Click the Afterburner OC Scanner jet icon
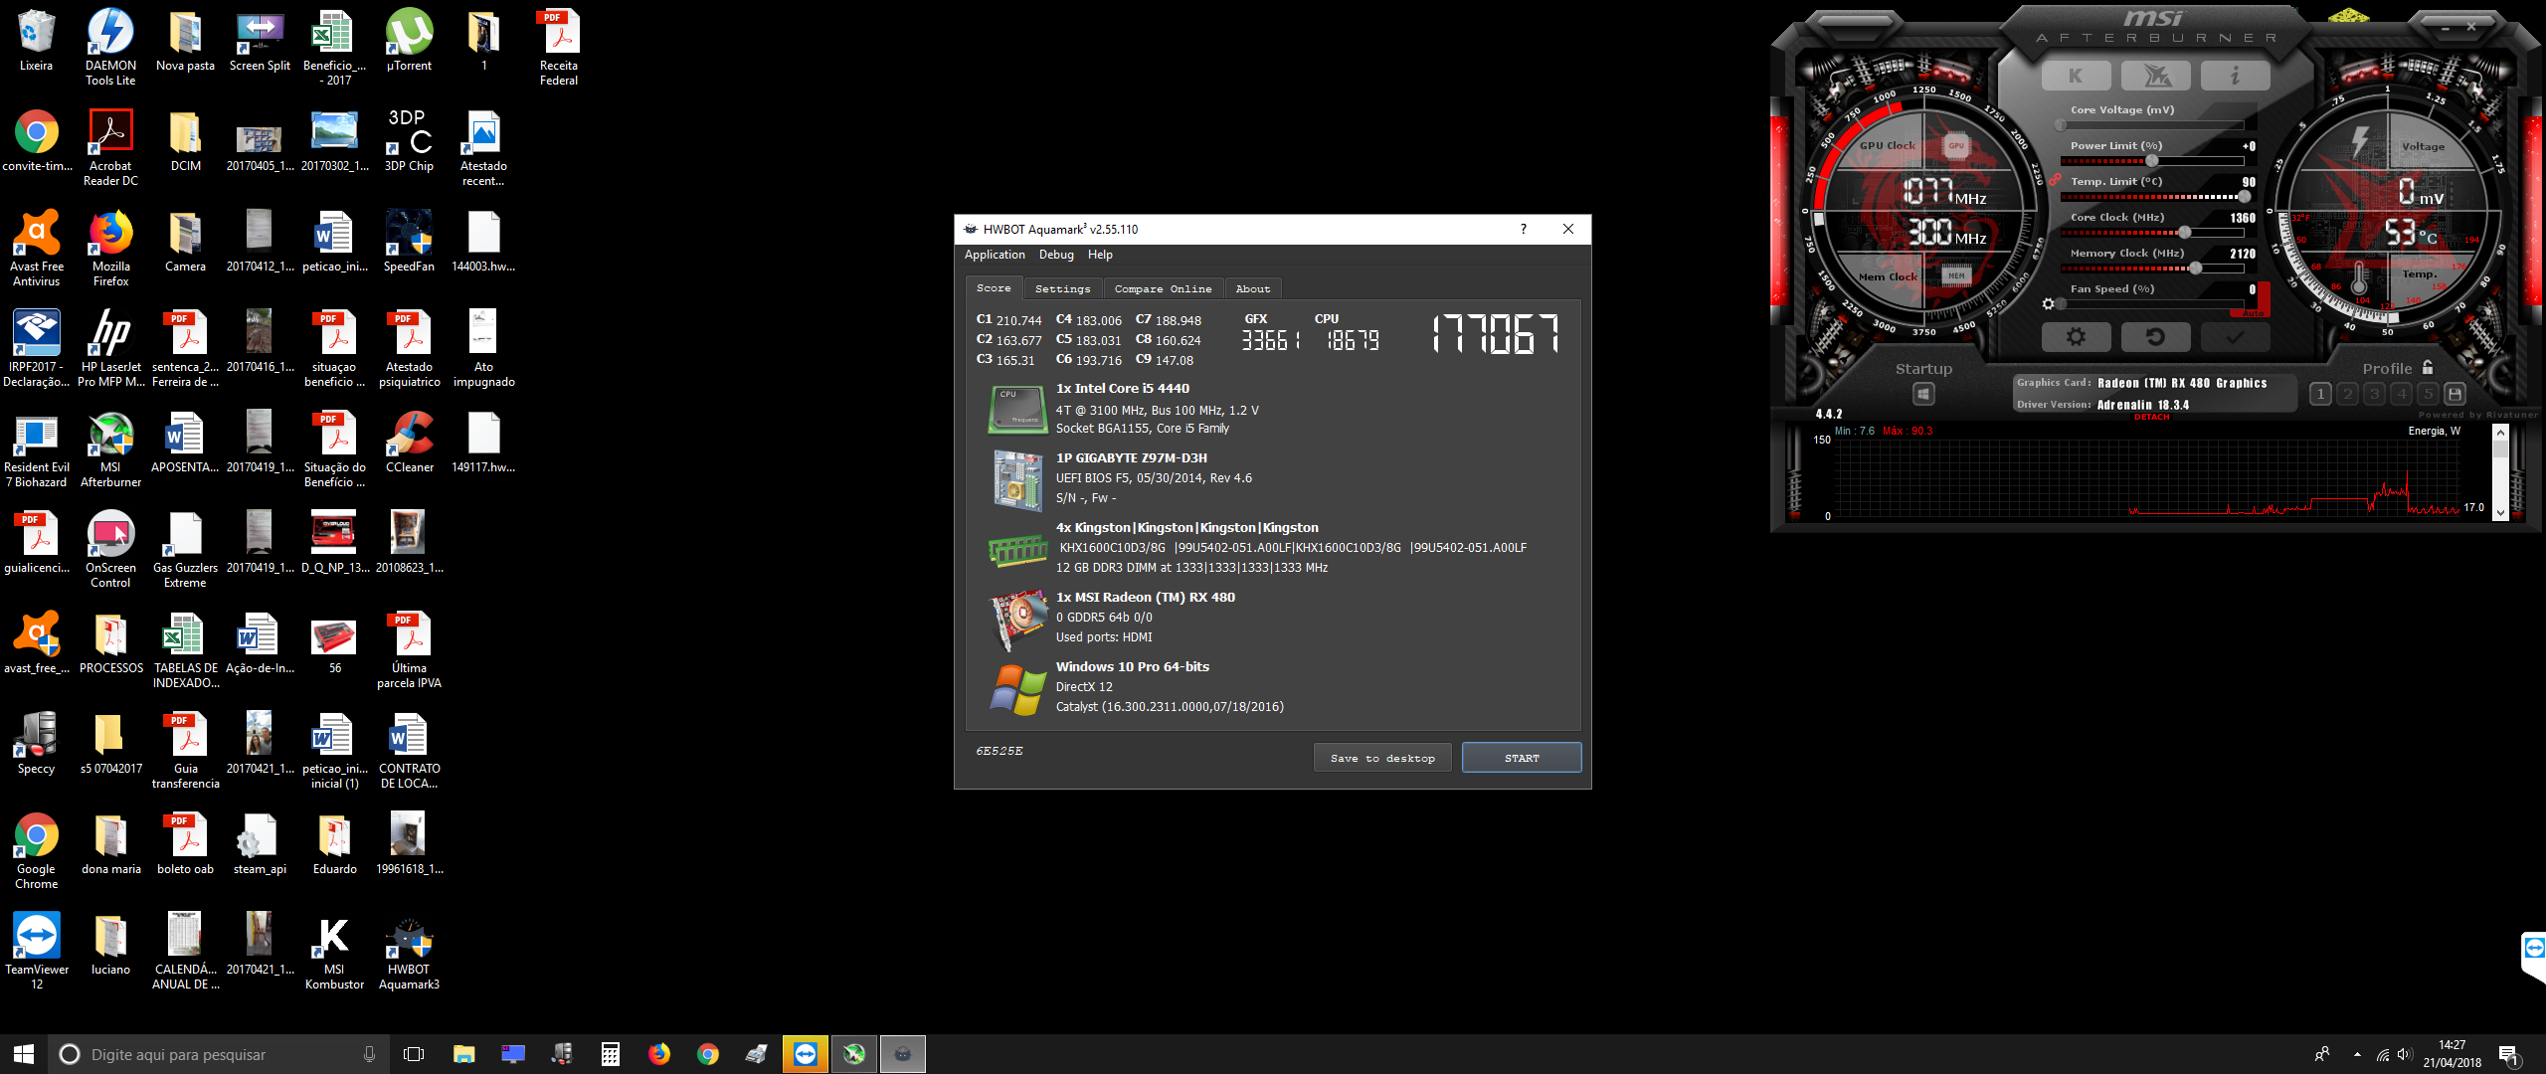Viewport: 2546px width, 1074px height. [x=2155, y=76]
